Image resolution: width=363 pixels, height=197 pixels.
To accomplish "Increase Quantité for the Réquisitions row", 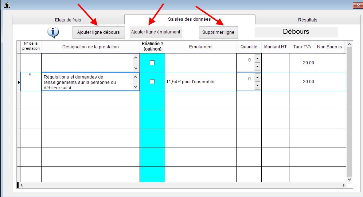I will point(257,77).
